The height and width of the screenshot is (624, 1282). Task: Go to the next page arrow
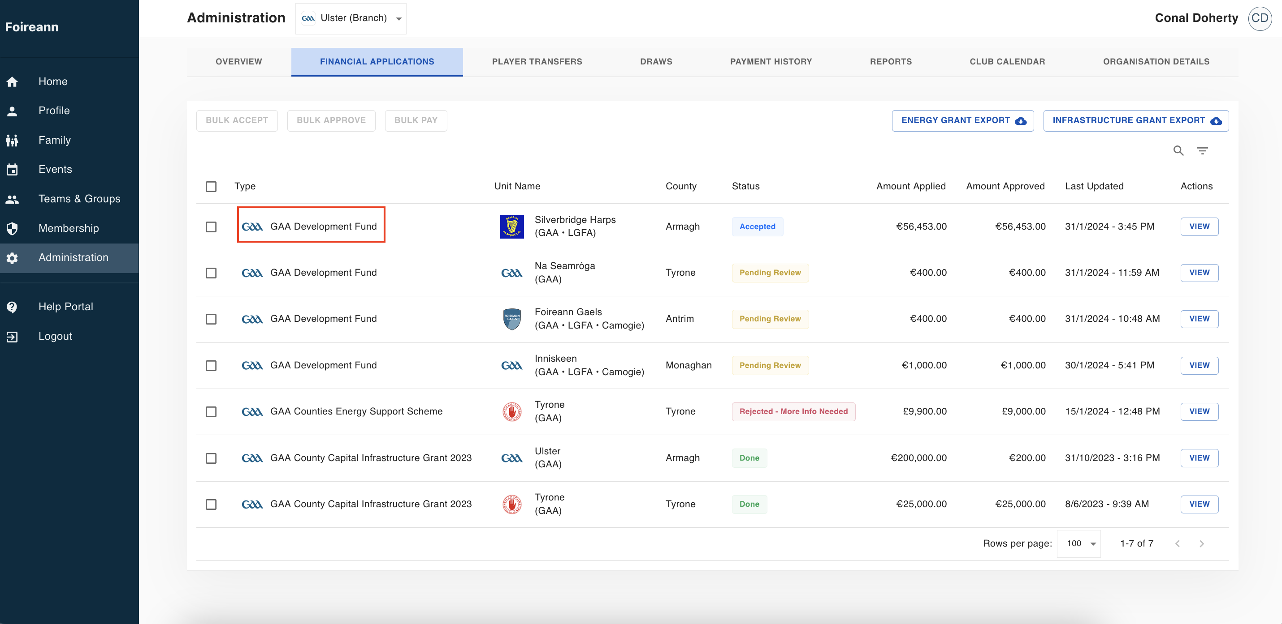[x=1201, y=544]
